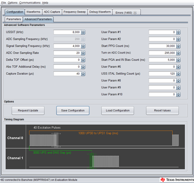Increase the USS XTAL Settling Count spinner
194x183 pixels.
178,72
